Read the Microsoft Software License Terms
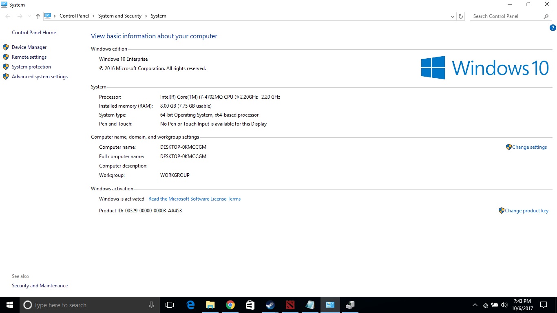 [195, 199]
